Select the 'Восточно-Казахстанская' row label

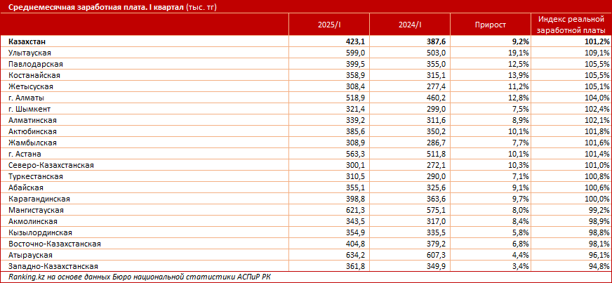coord(54,244)
